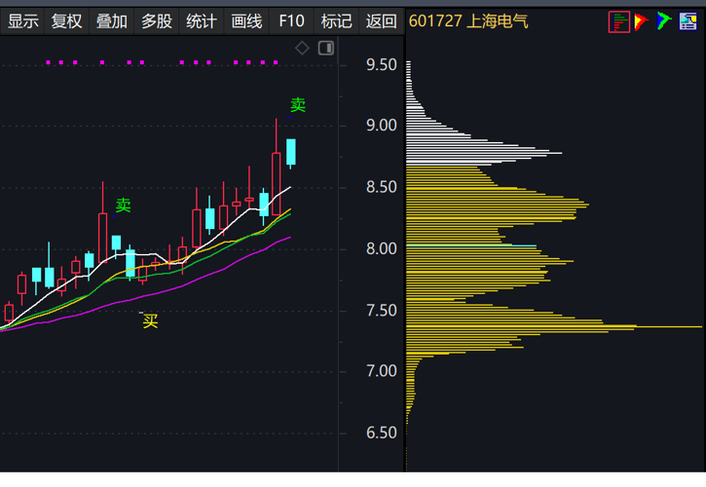Screen dimensions: 706x487
Task: Toggle the side panel layout icon
Action: (326, 48)
